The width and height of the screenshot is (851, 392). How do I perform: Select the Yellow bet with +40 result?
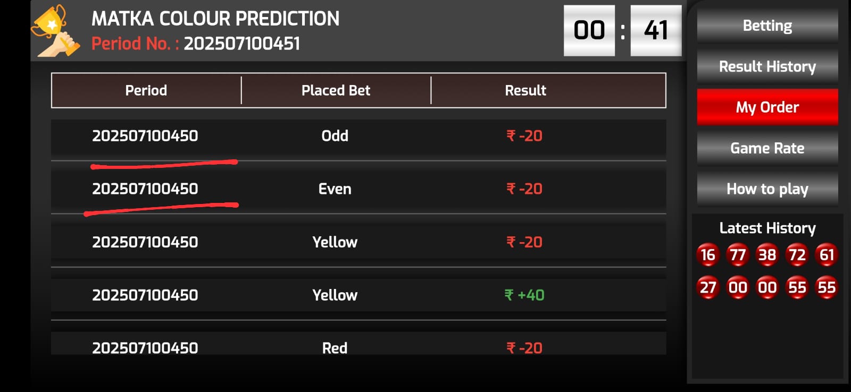(358, 295)
